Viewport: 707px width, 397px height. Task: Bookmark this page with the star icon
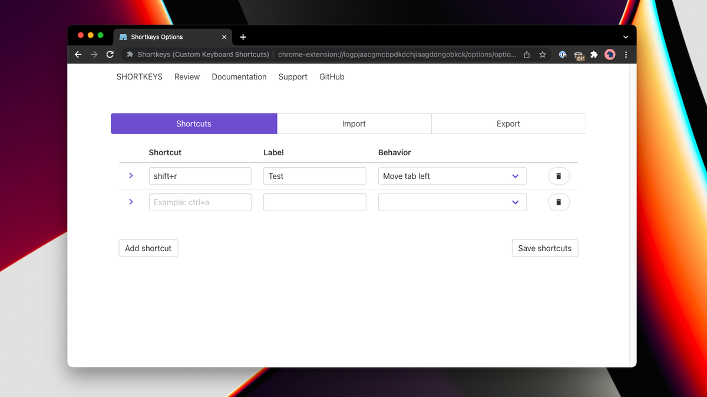543,54
